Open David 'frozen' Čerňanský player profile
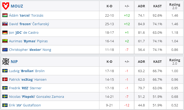 [29, 24]
